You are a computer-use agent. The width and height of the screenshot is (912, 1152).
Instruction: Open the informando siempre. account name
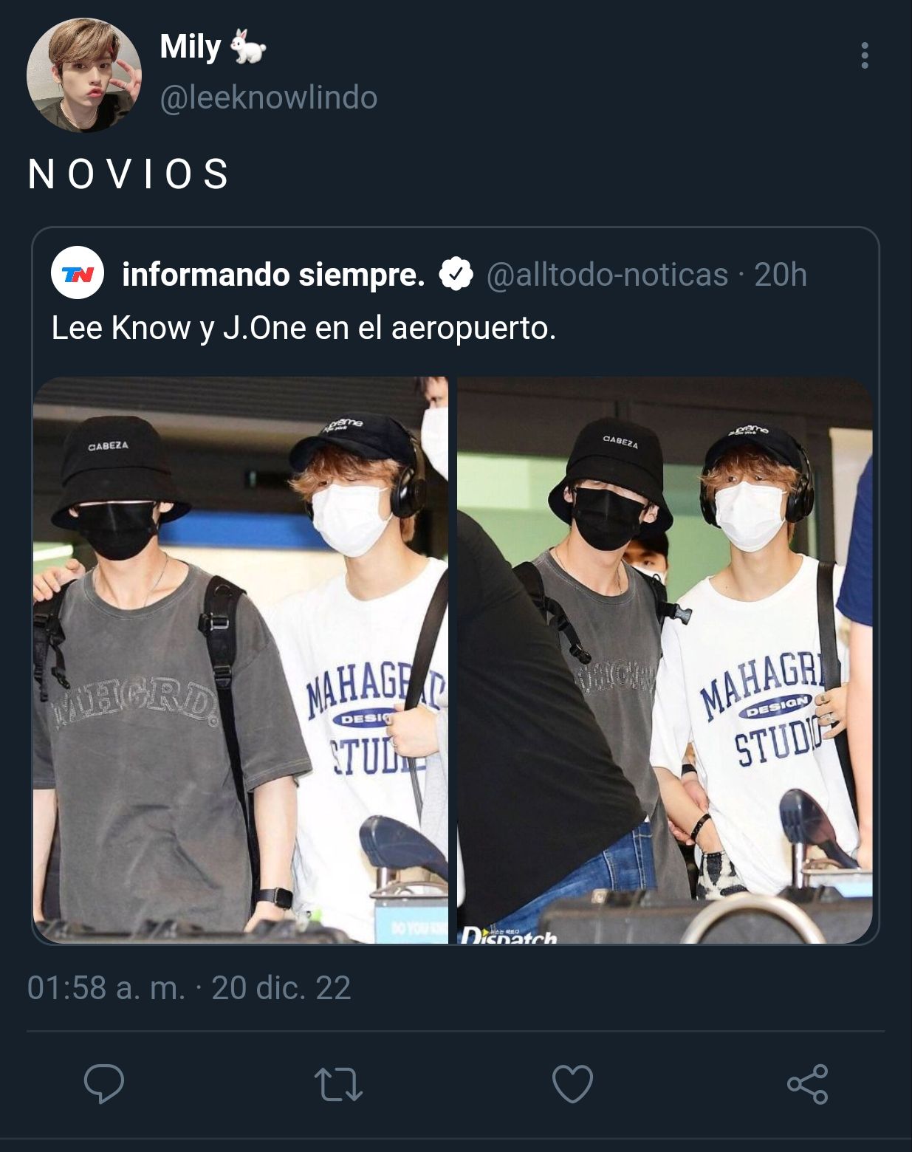pyautogui.click(x=274, y=275)
